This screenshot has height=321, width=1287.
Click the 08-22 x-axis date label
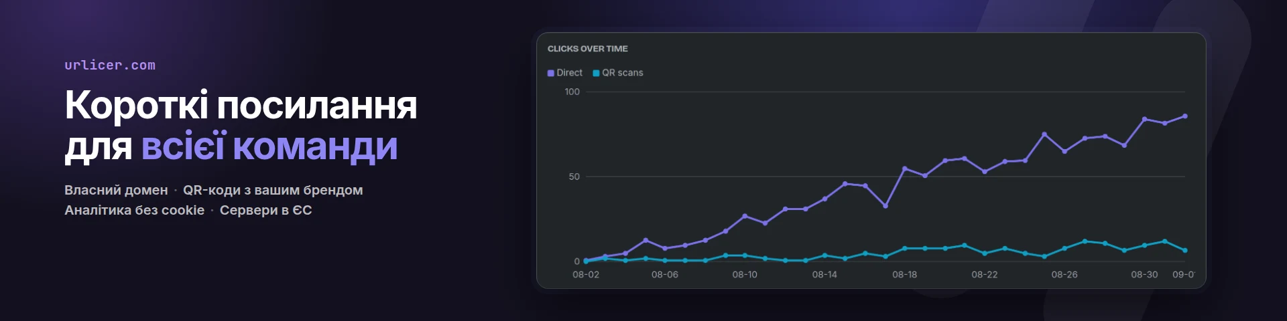pyautogui.click(x=984, y=275)
